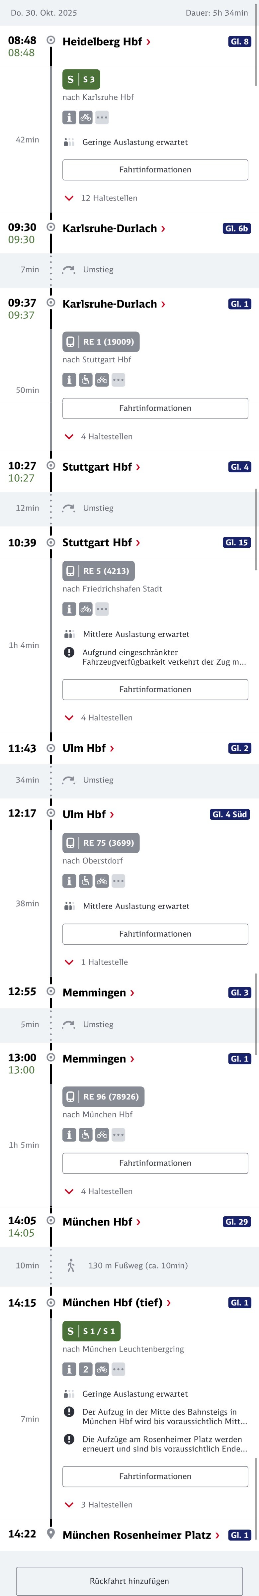Click the info icon under S 3

(x=69, y=117)
